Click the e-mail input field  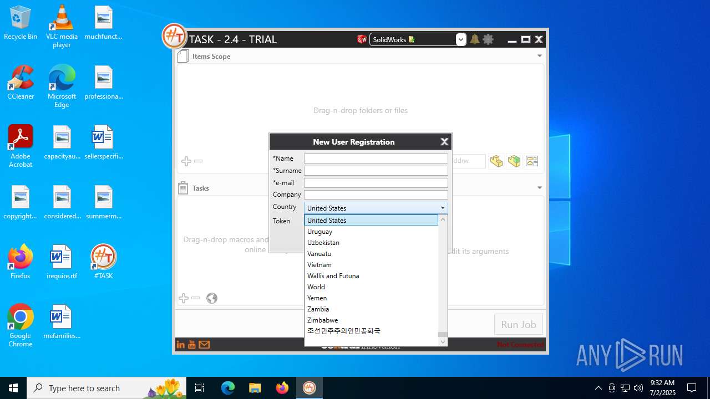(x=376, y=183)
